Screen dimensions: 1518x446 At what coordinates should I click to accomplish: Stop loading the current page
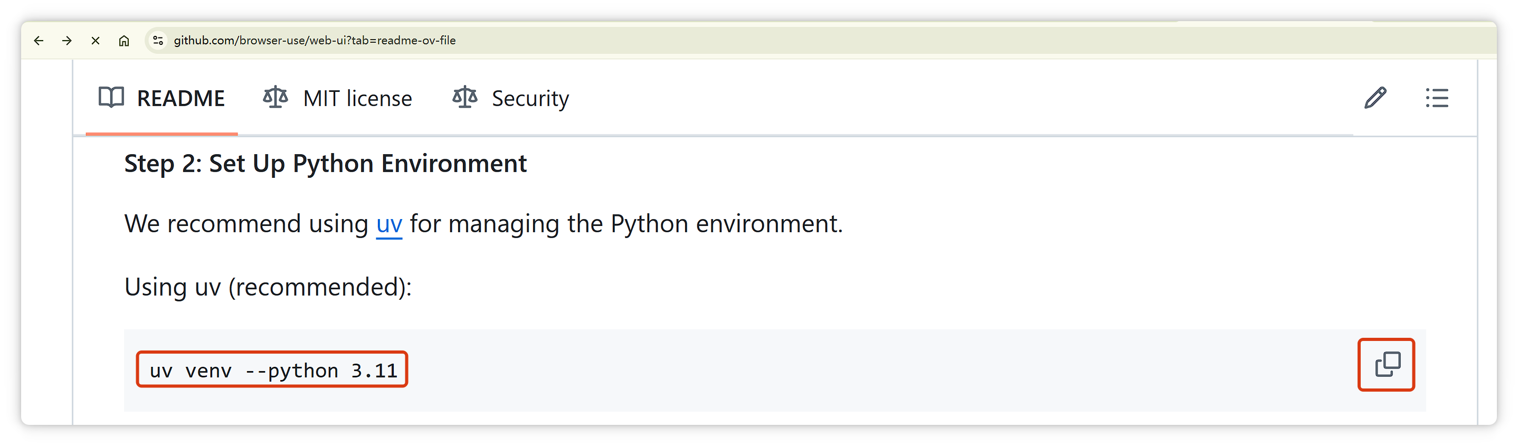click(x=96, y=41)
